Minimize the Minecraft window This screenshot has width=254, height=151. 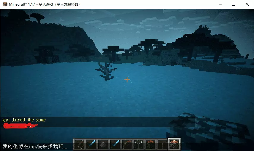click(220, 4)
